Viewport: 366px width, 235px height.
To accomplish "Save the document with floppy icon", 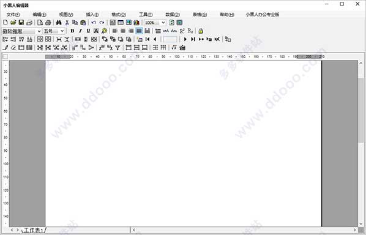I will pyautogui.click(x=21, y=23).
